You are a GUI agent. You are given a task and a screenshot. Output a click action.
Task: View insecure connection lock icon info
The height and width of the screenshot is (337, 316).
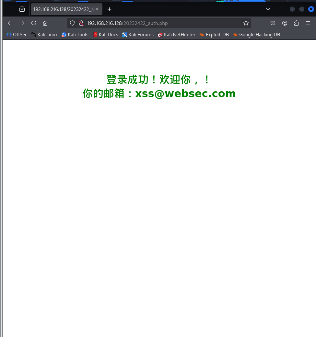point(81,23)
